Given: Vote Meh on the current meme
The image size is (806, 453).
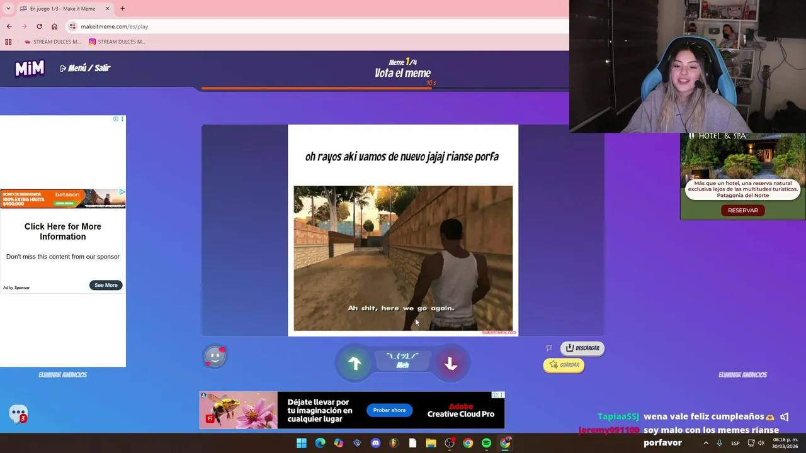Looking at the screenshot, I should (402, 361).
